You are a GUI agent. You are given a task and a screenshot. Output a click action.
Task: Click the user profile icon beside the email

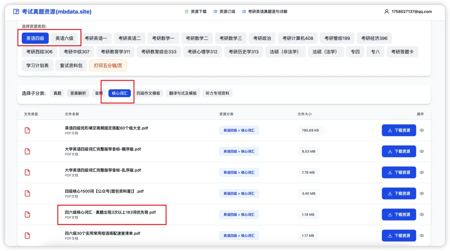pyautogui.click(x=386, y=11)
